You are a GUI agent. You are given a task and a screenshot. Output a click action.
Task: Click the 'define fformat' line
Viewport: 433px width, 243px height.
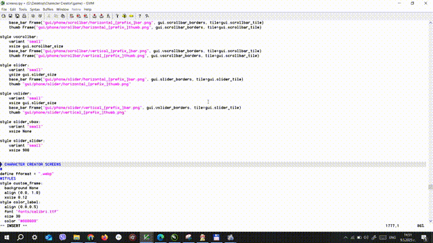[27, 174]
